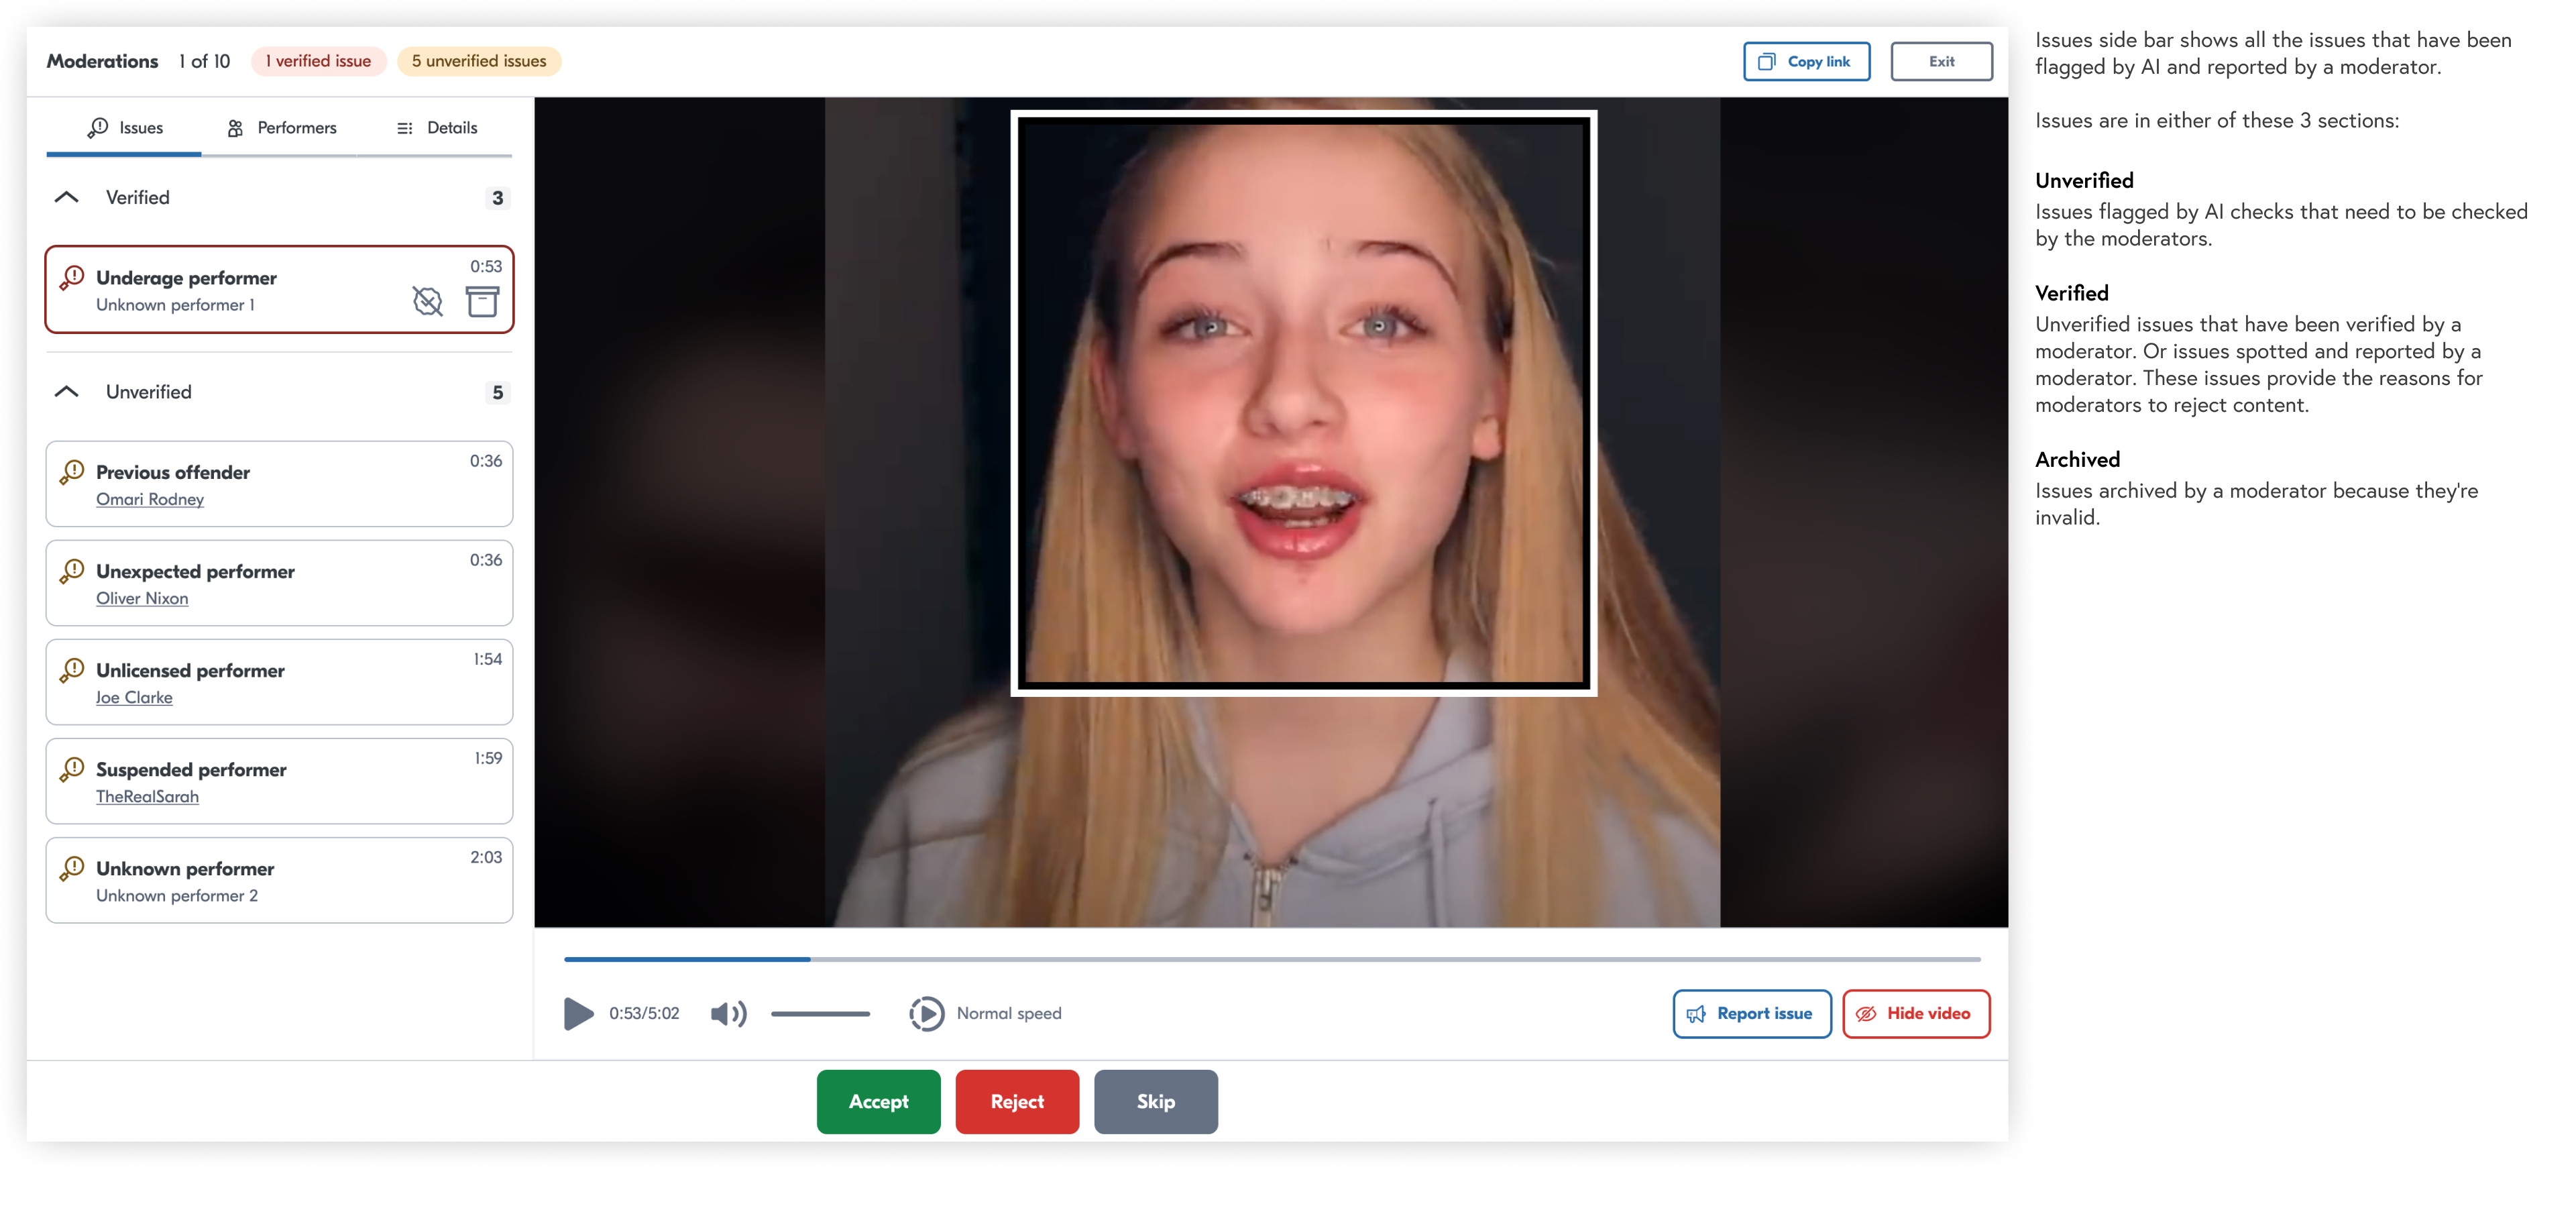Image resolution: width=2576 pixels, height=1206 pixels.
Task: Switch to the Issues tab
Action: coord(124,128)
